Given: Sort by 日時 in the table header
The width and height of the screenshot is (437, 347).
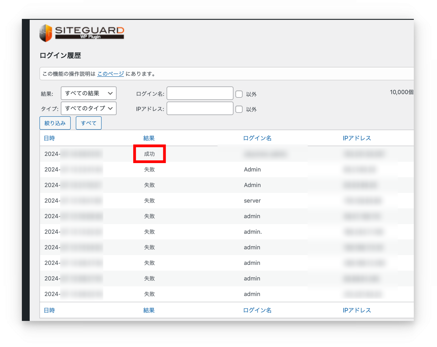Looking at the screenshot, I should coord(49,138).
